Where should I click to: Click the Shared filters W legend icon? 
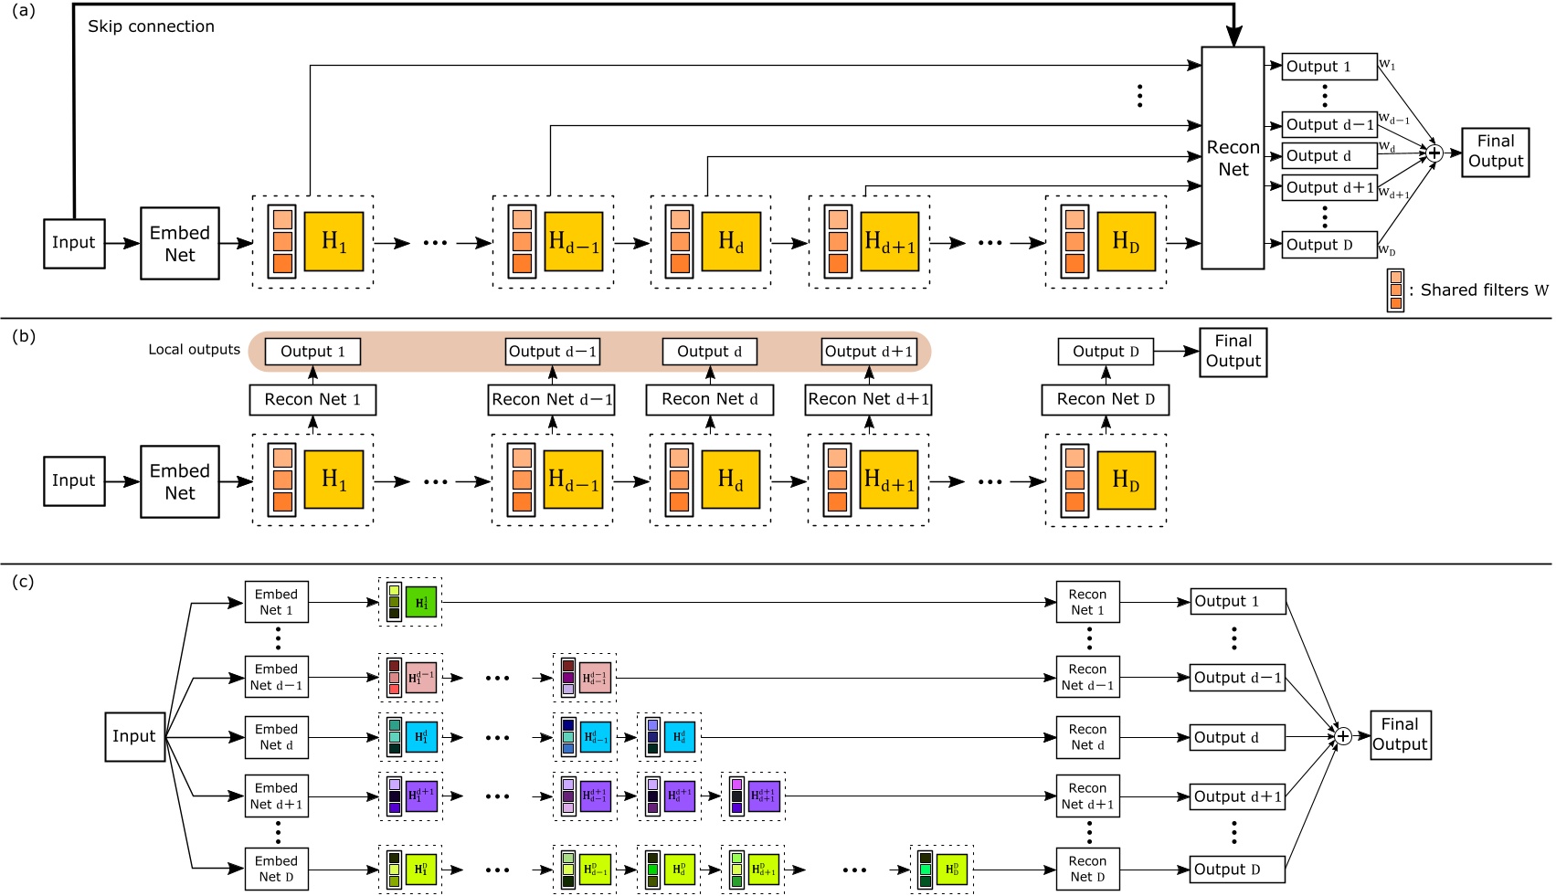(1394, 290)
